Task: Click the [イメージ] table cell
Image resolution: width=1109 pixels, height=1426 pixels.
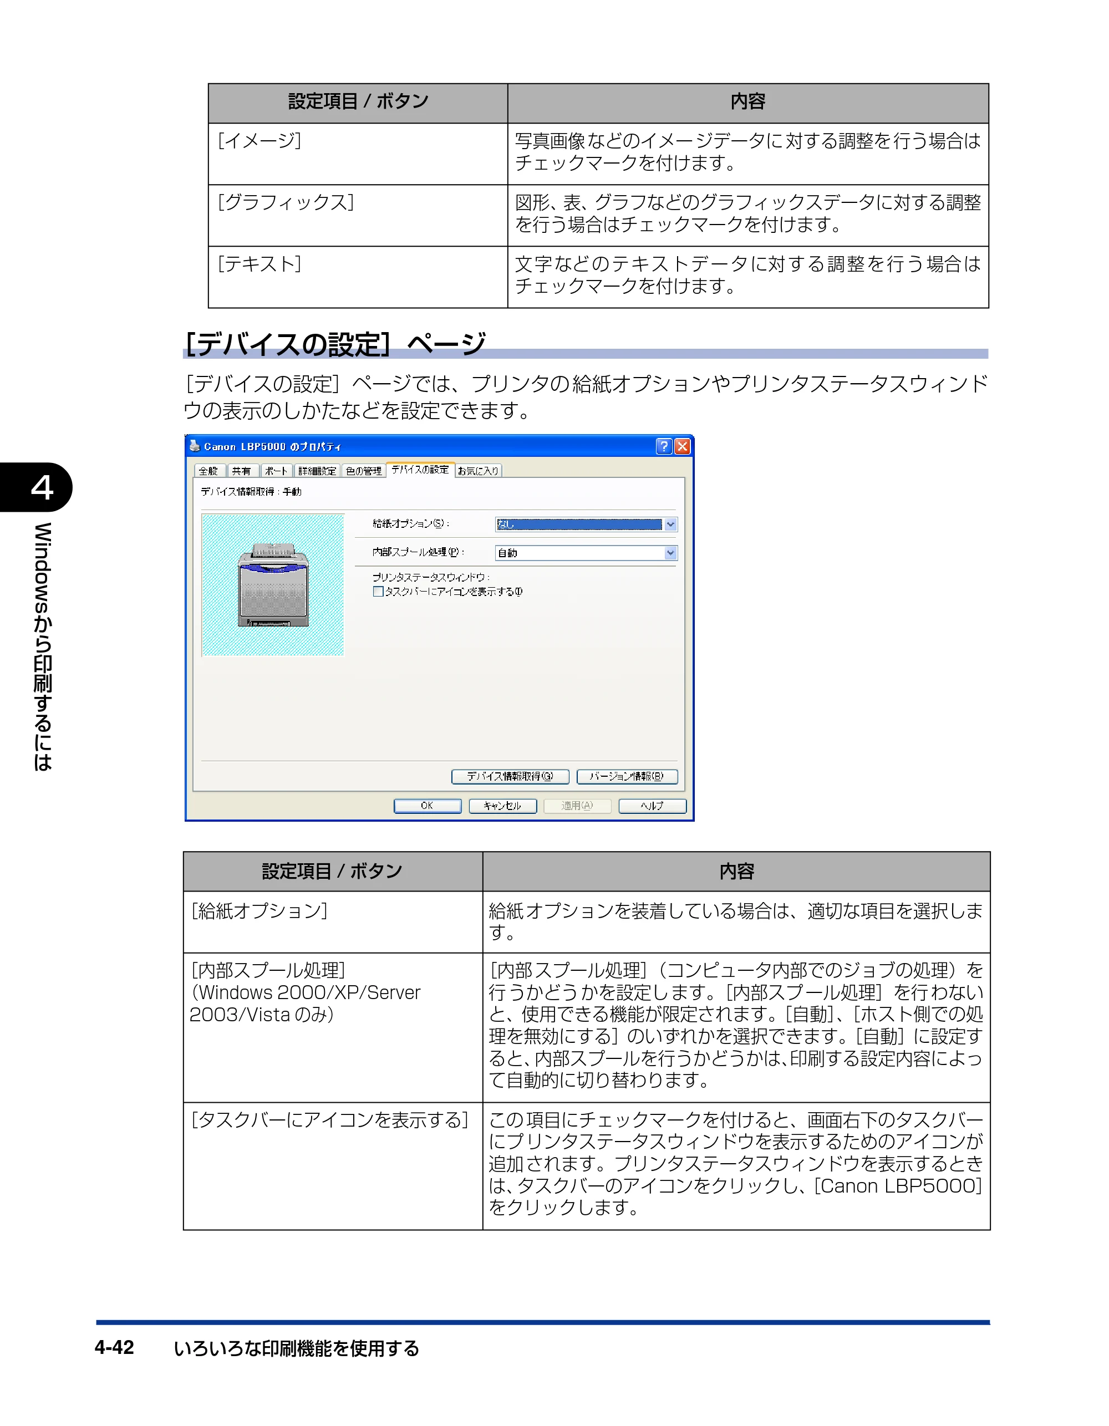Action: pyautogui.click(x=358, y=154)
